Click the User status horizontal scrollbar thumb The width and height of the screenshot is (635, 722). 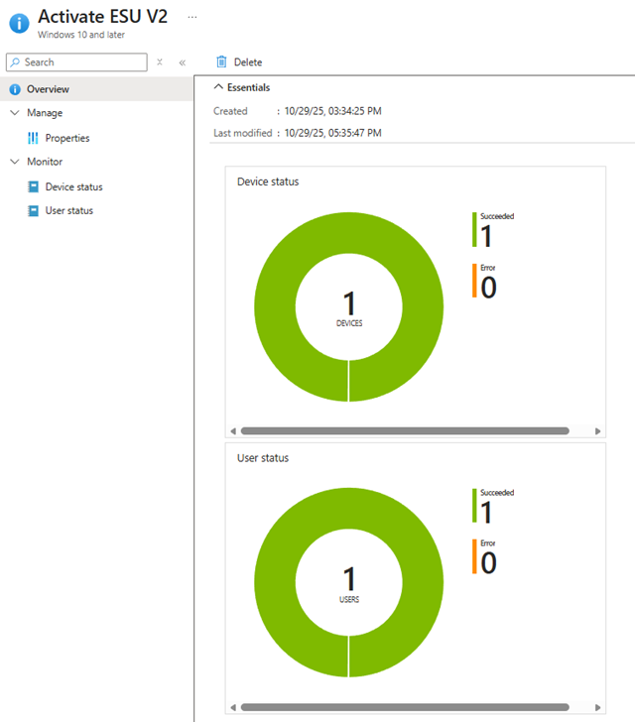405,707
